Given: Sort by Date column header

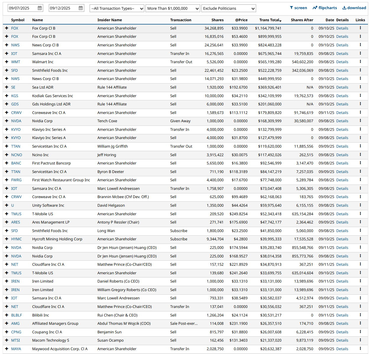Looking at the screenshot, I should point(330,20).
